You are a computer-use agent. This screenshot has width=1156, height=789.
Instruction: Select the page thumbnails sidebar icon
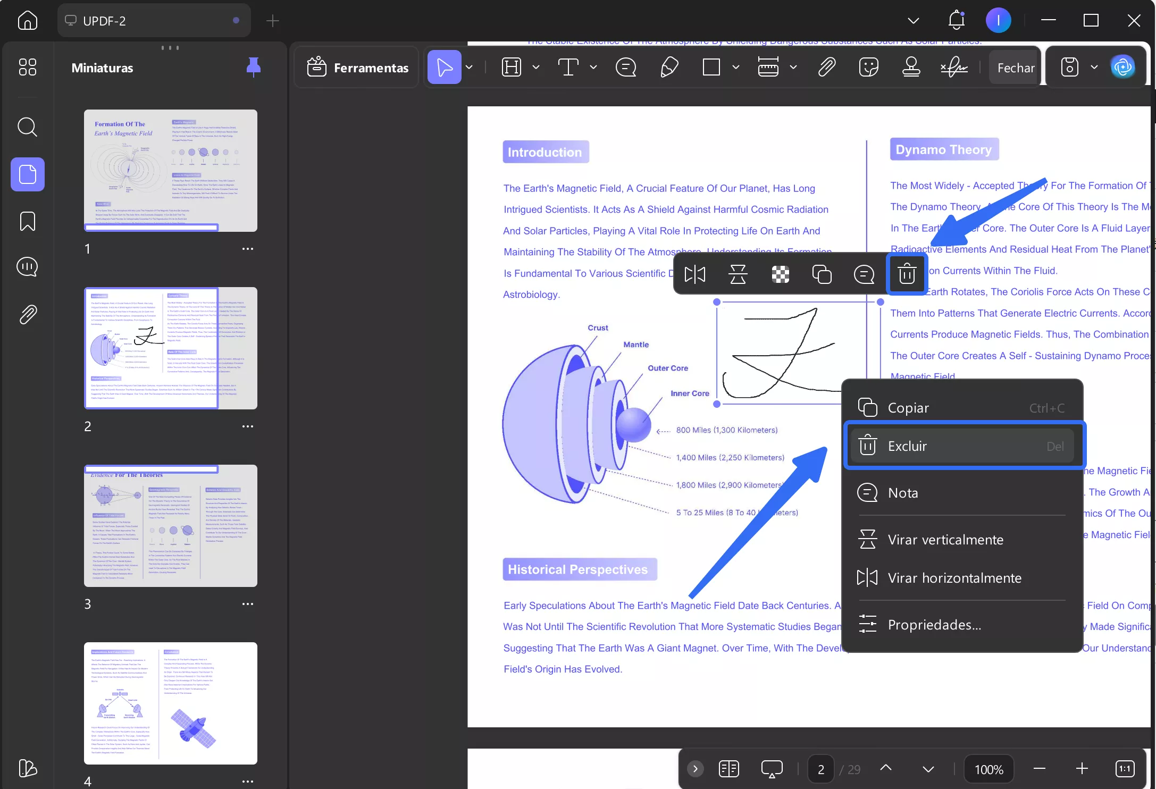(27, 174)
